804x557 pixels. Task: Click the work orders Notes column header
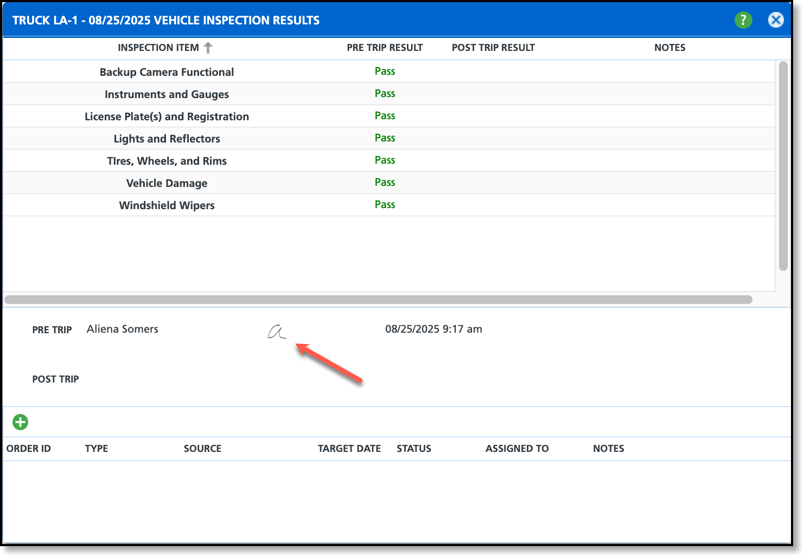tap(609, 449)
